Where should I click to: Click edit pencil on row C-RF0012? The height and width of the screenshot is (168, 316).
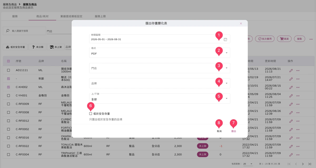click(291, 121)
